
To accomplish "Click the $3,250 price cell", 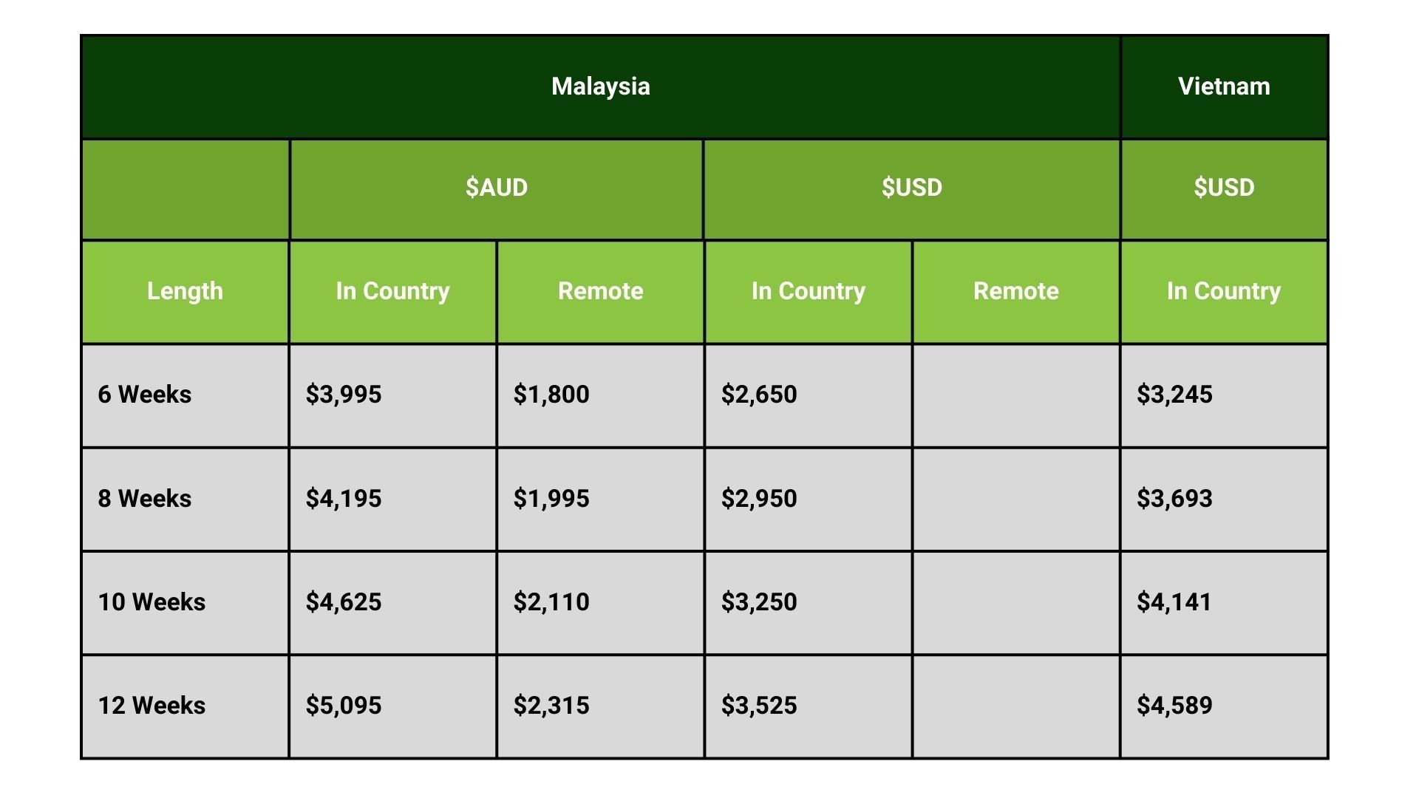I will click(x=809, y=602).
